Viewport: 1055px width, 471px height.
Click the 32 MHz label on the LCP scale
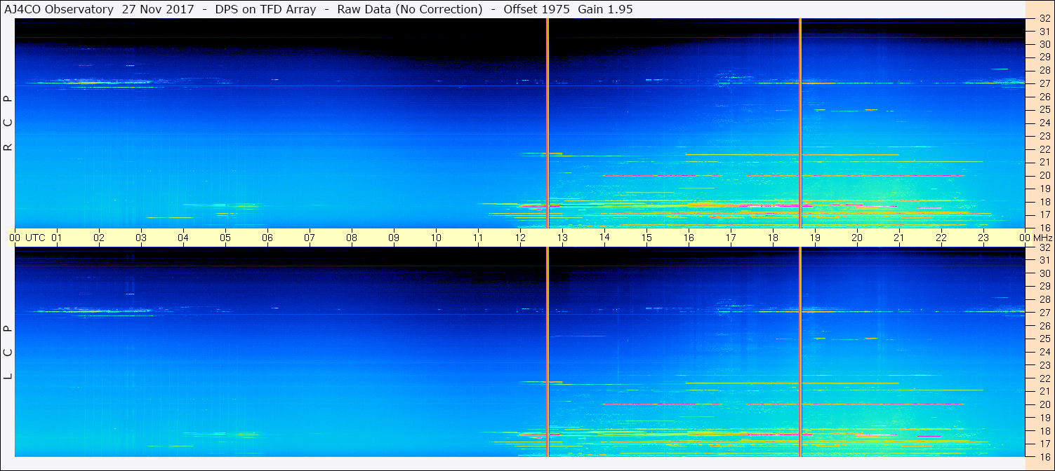coord(1044,247)
